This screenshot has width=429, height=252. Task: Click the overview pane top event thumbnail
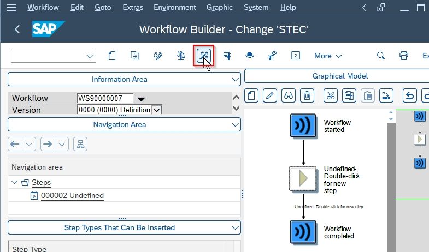(x=420, y=116)
